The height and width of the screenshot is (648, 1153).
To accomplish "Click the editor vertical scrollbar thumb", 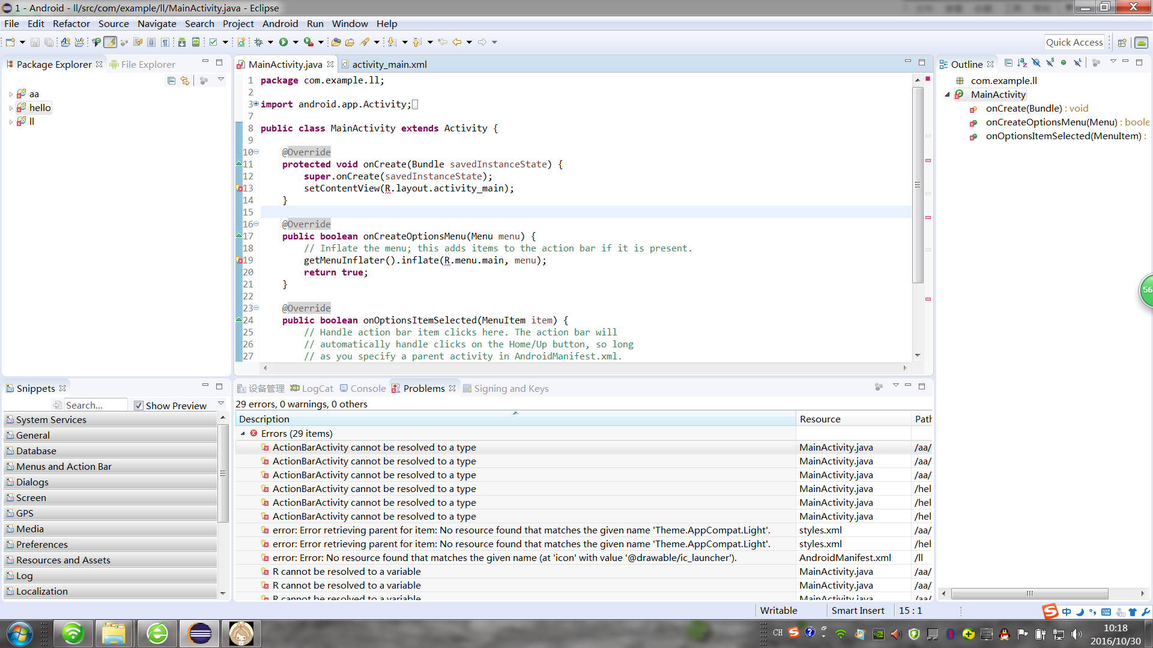I will (918, 185).
